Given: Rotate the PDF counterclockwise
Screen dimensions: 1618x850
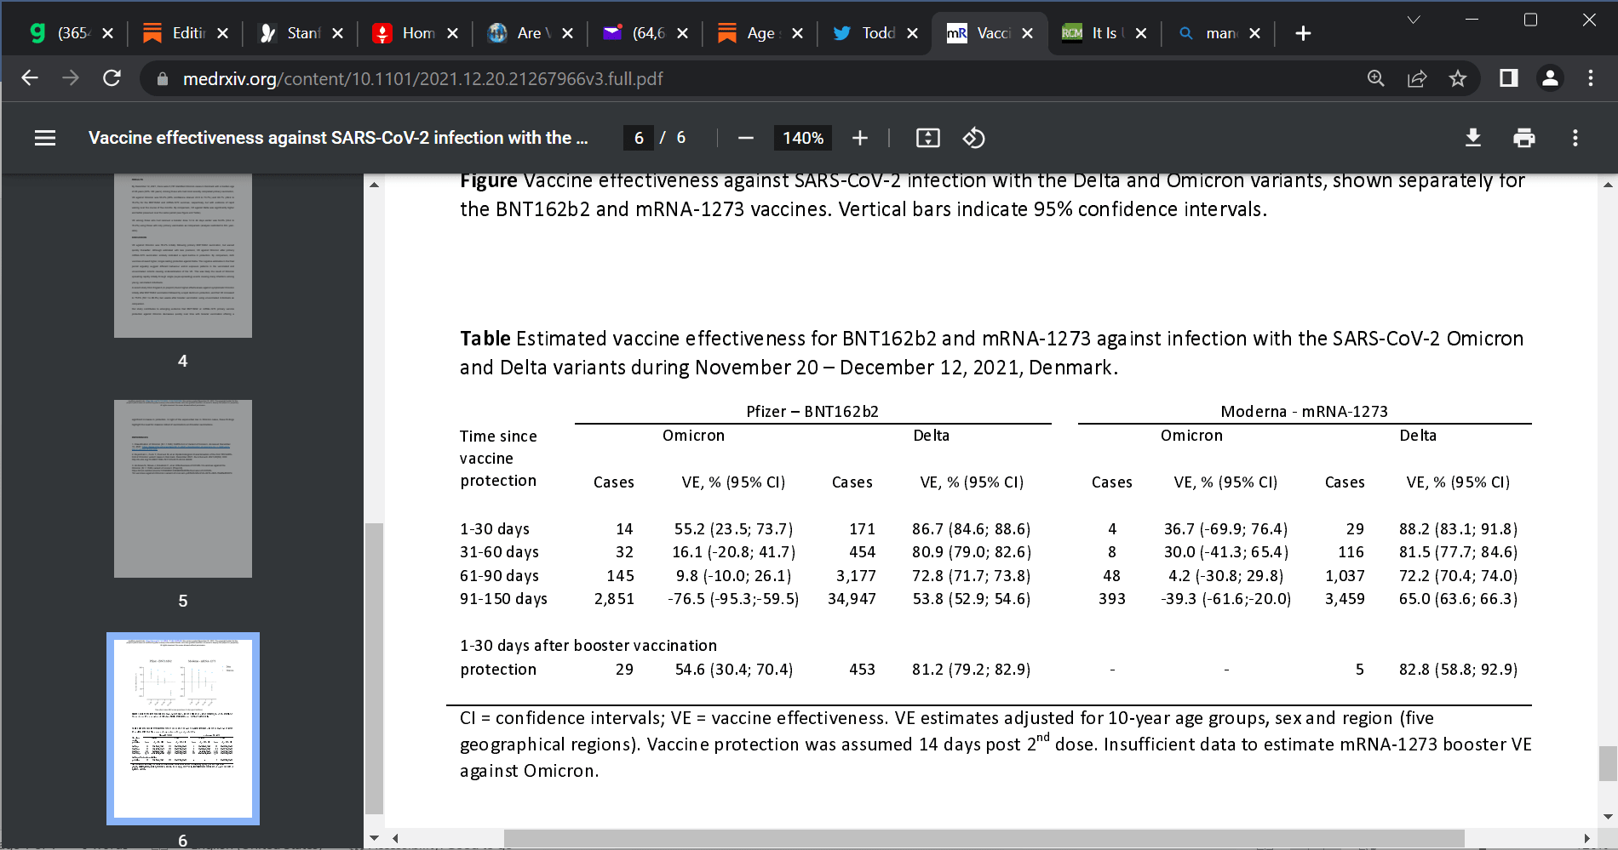Looking at the screenshot, I should point(973,138).
